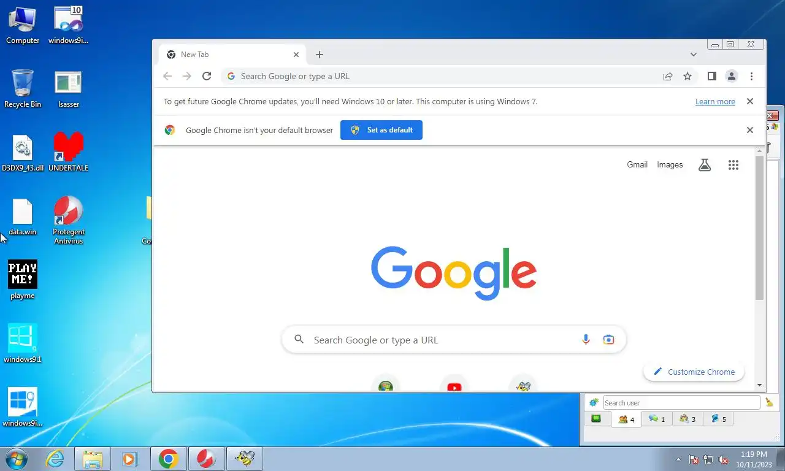785x471 pixels.
Task: Open Gmail link
Action: [637, 164]
